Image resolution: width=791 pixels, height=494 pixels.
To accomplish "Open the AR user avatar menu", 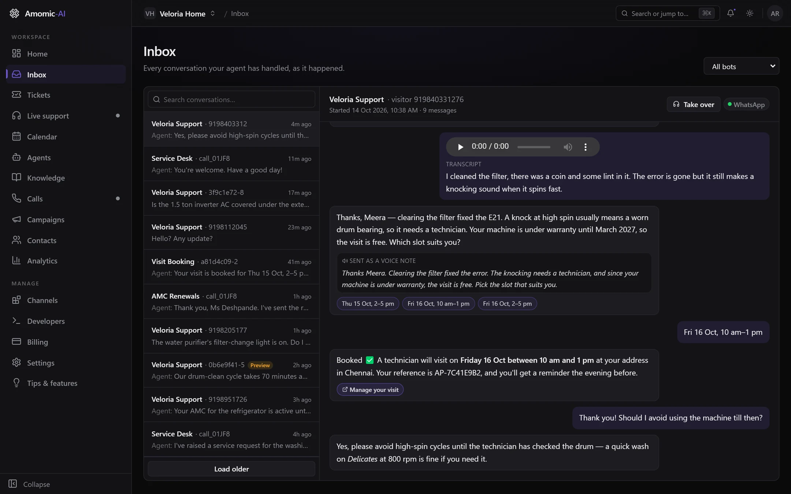I will 775,14.
